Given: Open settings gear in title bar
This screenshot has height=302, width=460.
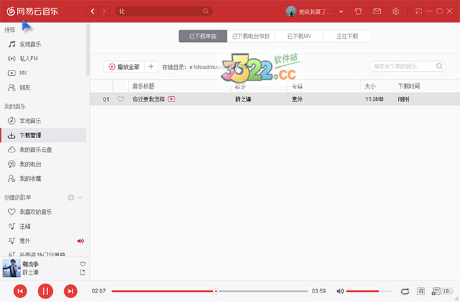Looking at the screenshot, I should 396,12.
